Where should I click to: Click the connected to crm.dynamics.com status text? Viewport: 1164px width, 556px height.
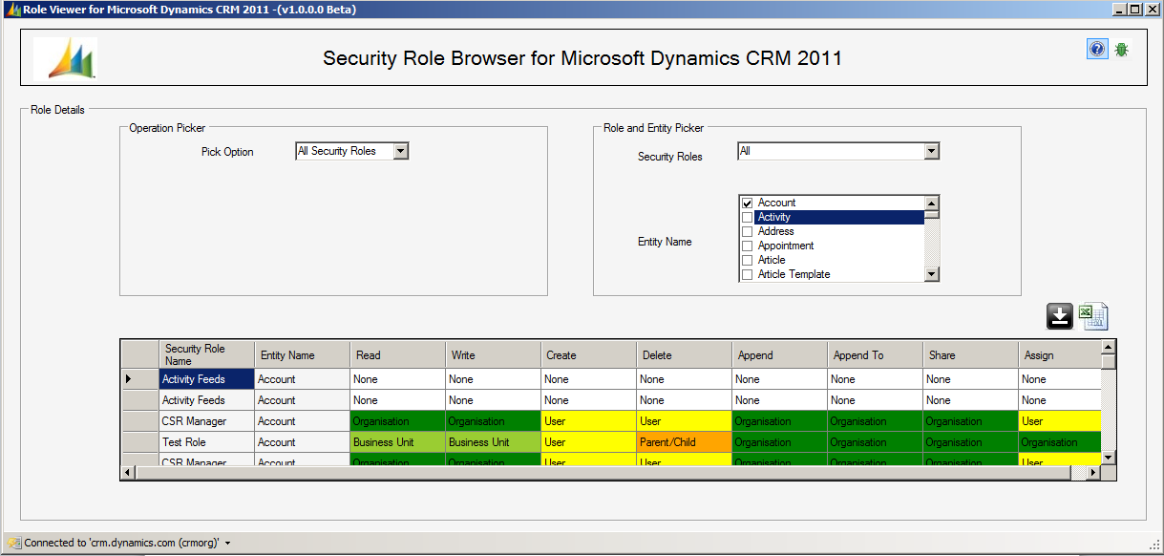tap(121, 543)
